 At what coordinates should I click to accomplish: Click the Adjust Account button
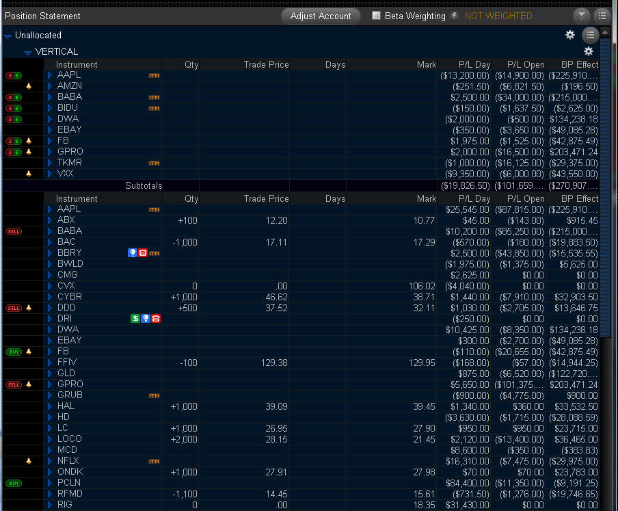(x=321, y=16)
